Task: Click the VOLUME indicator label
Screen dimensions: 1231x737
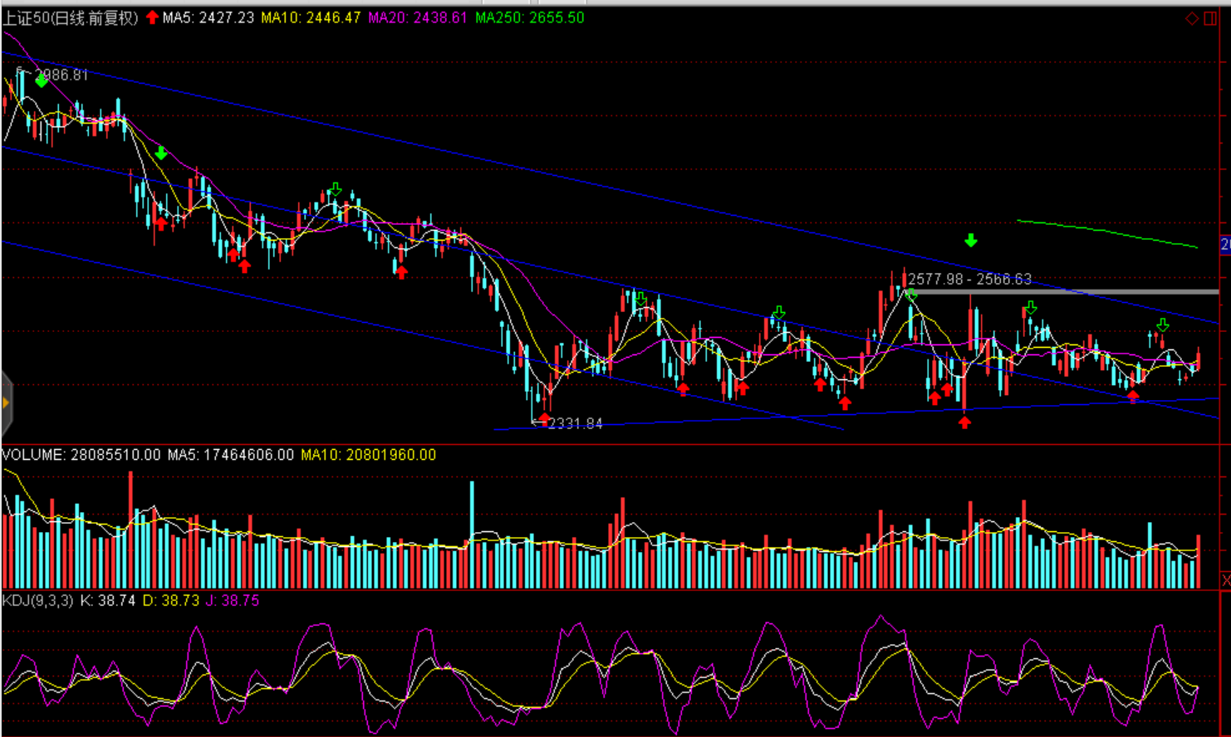Action: [x=33, y=455]
